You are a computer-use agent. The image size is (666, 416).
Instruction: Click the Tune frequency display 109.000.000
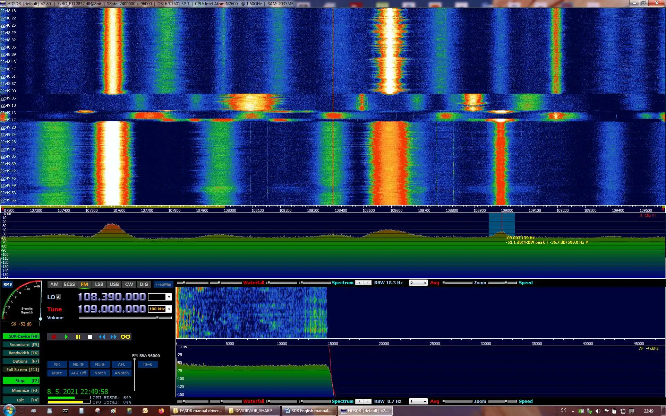click(112, 309)
